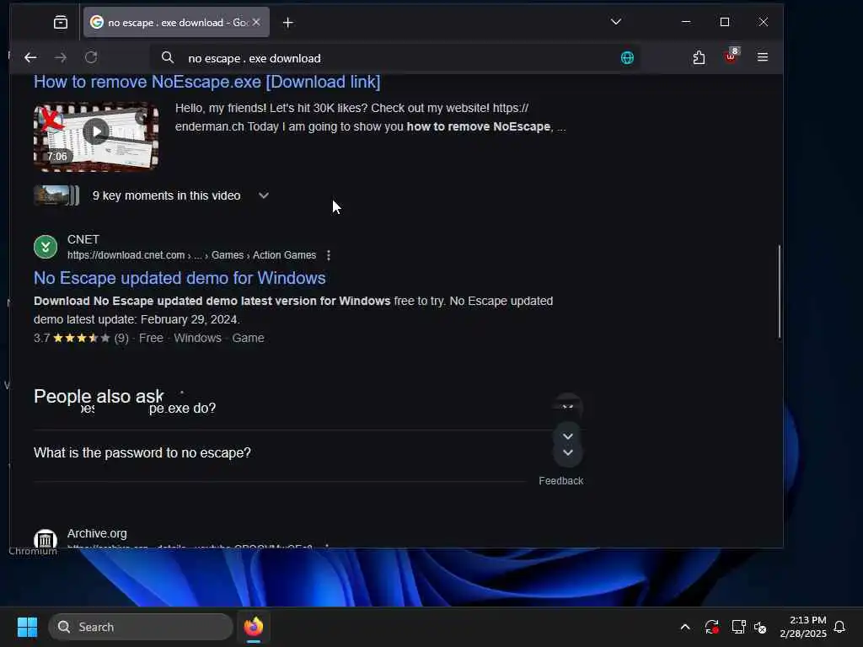Click the Archive.org site name

[97, 533]
